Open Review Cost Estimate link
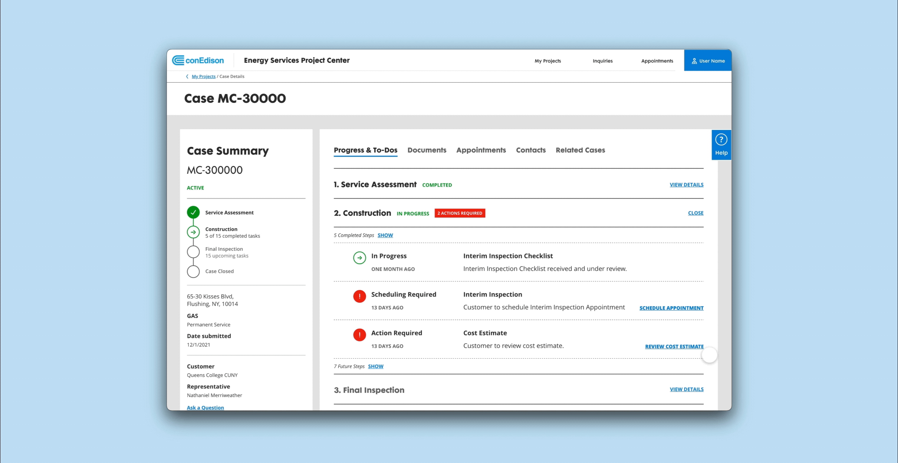Screen dimensions: 898x463 pyautogui.click(x=674, y=346)
